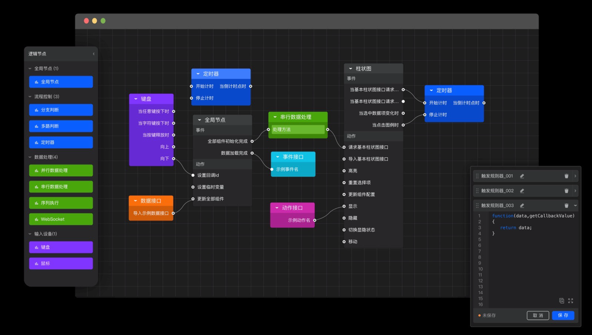Click the 设置临时变量 input port

pyautogui.click(x=193, y=187)
